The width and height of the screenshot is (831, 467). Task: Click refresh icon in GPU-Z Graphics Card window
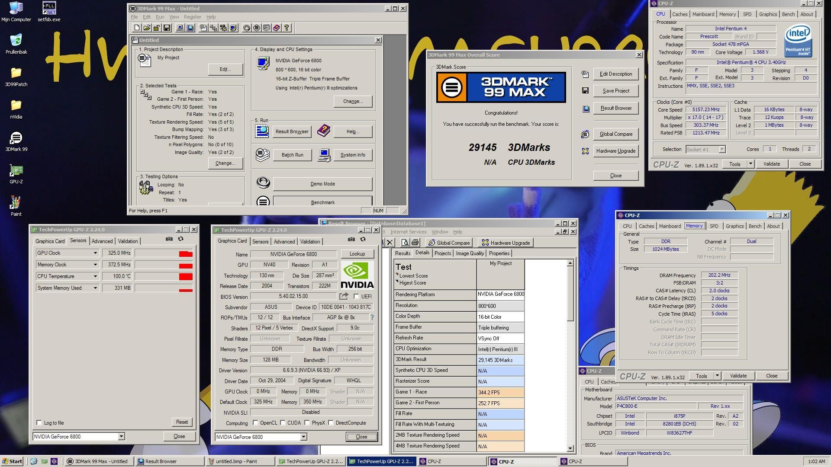click(363, 239)
